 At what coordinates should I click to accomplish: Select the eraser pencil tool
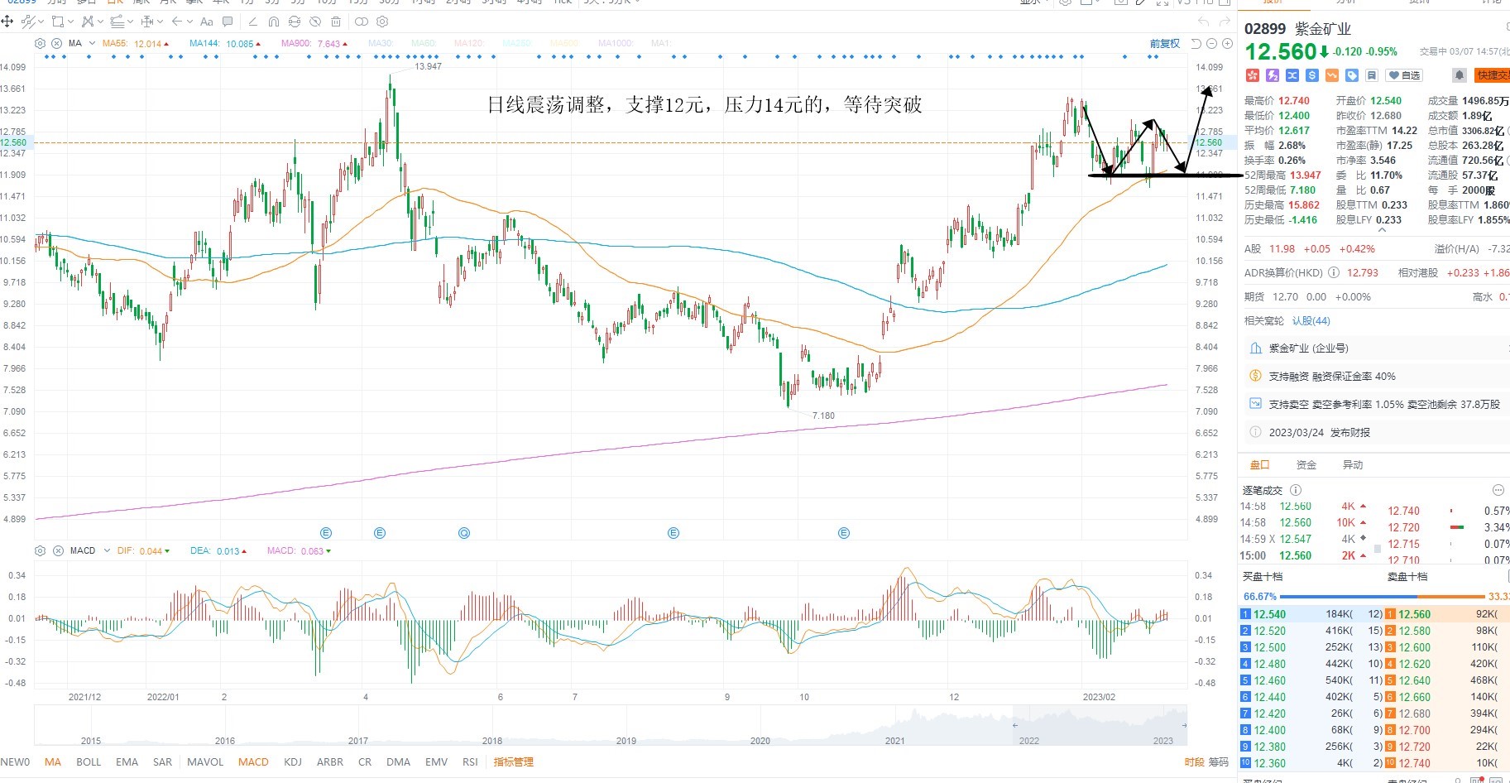[252, 22]
